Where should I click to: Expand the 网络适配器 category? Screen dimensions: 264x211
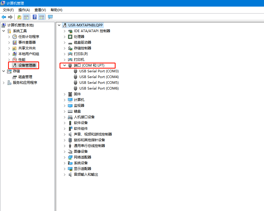64,157
